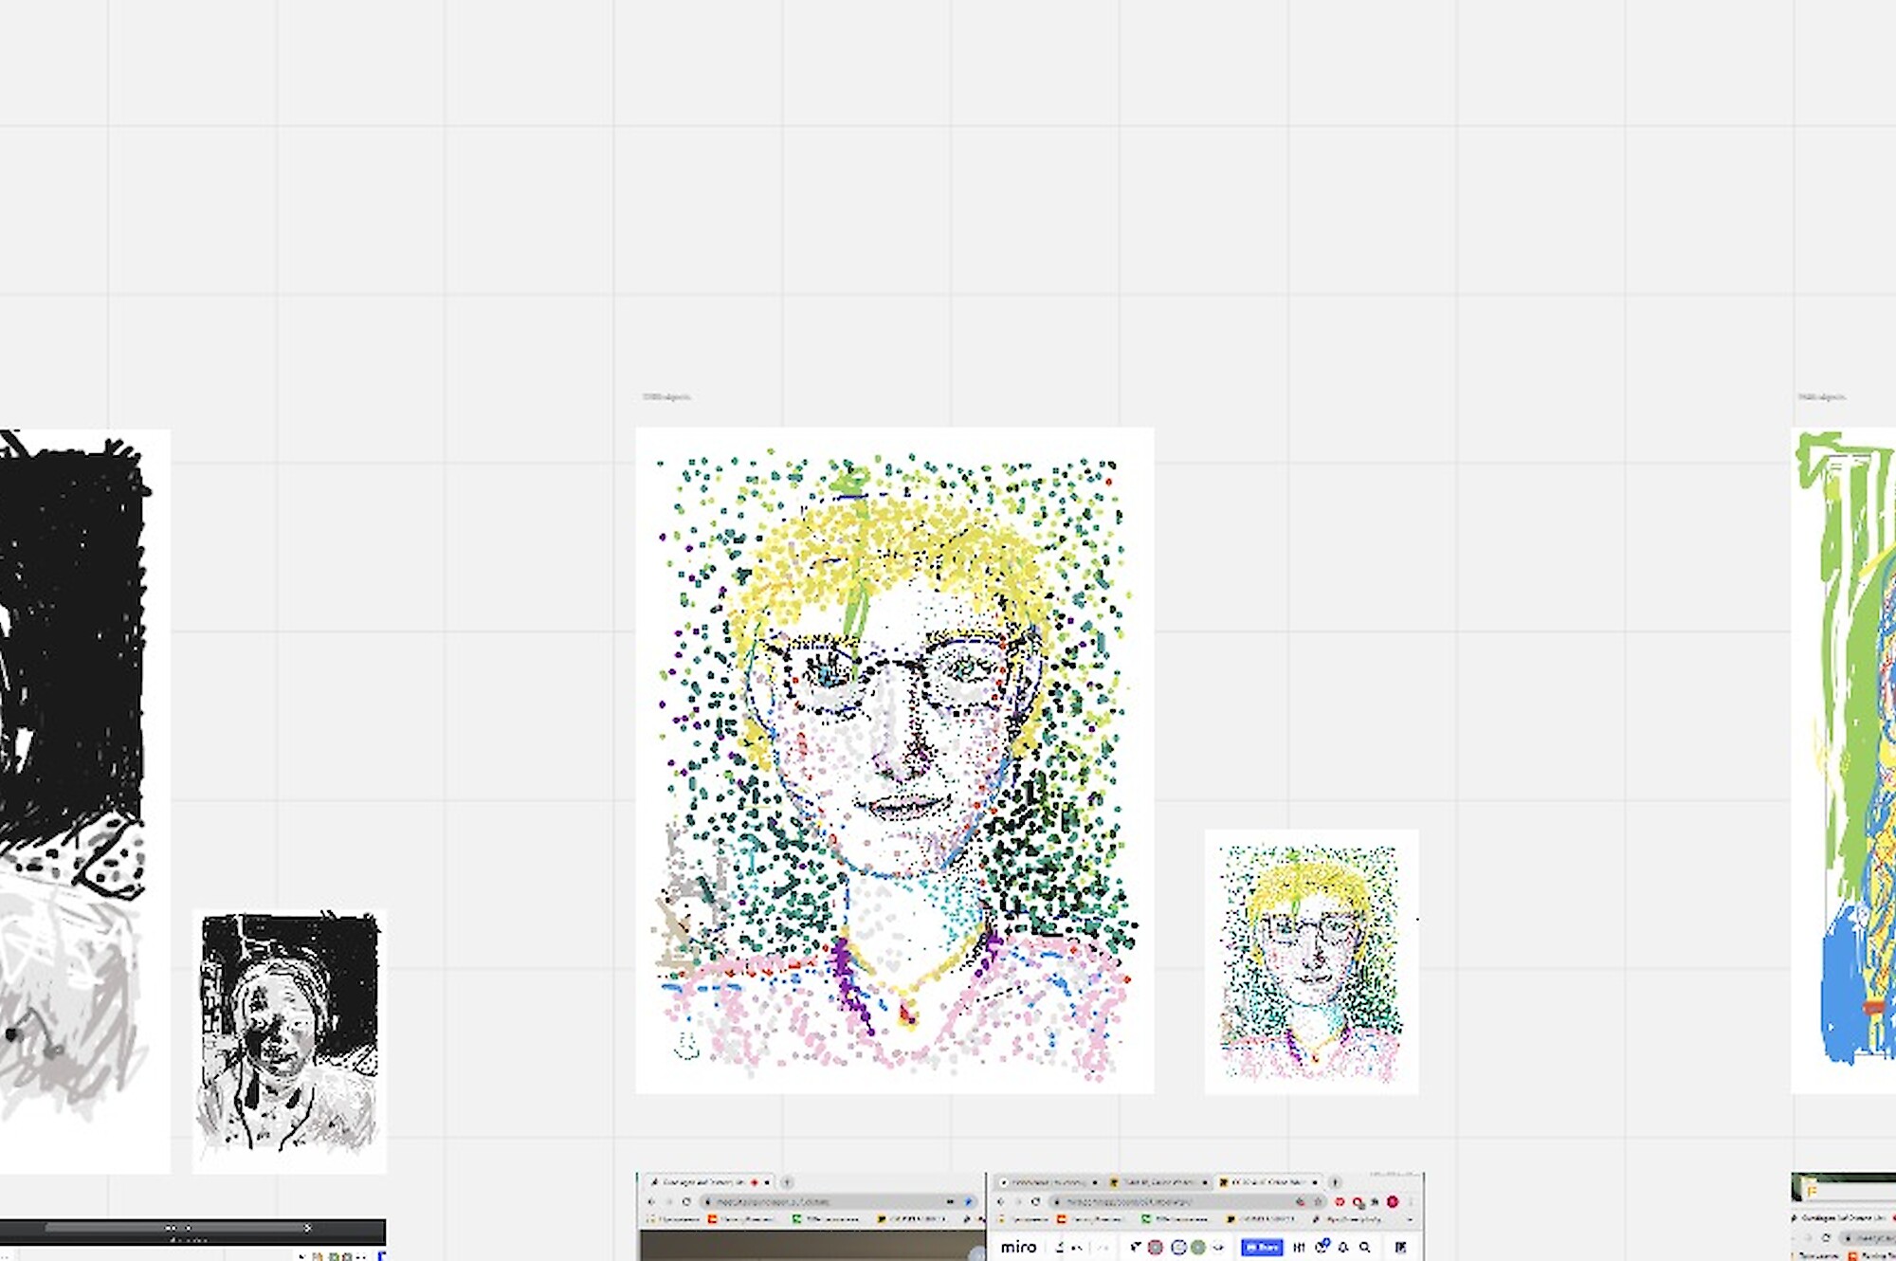Click the X on the dark bar at bottom left
Viewport: 1896px width, 1261px height.
point(307,1228)
